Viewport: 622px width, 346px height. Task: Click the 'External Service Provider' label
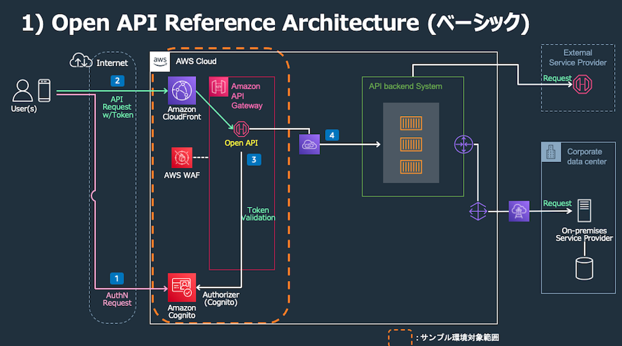coord(578,58)
